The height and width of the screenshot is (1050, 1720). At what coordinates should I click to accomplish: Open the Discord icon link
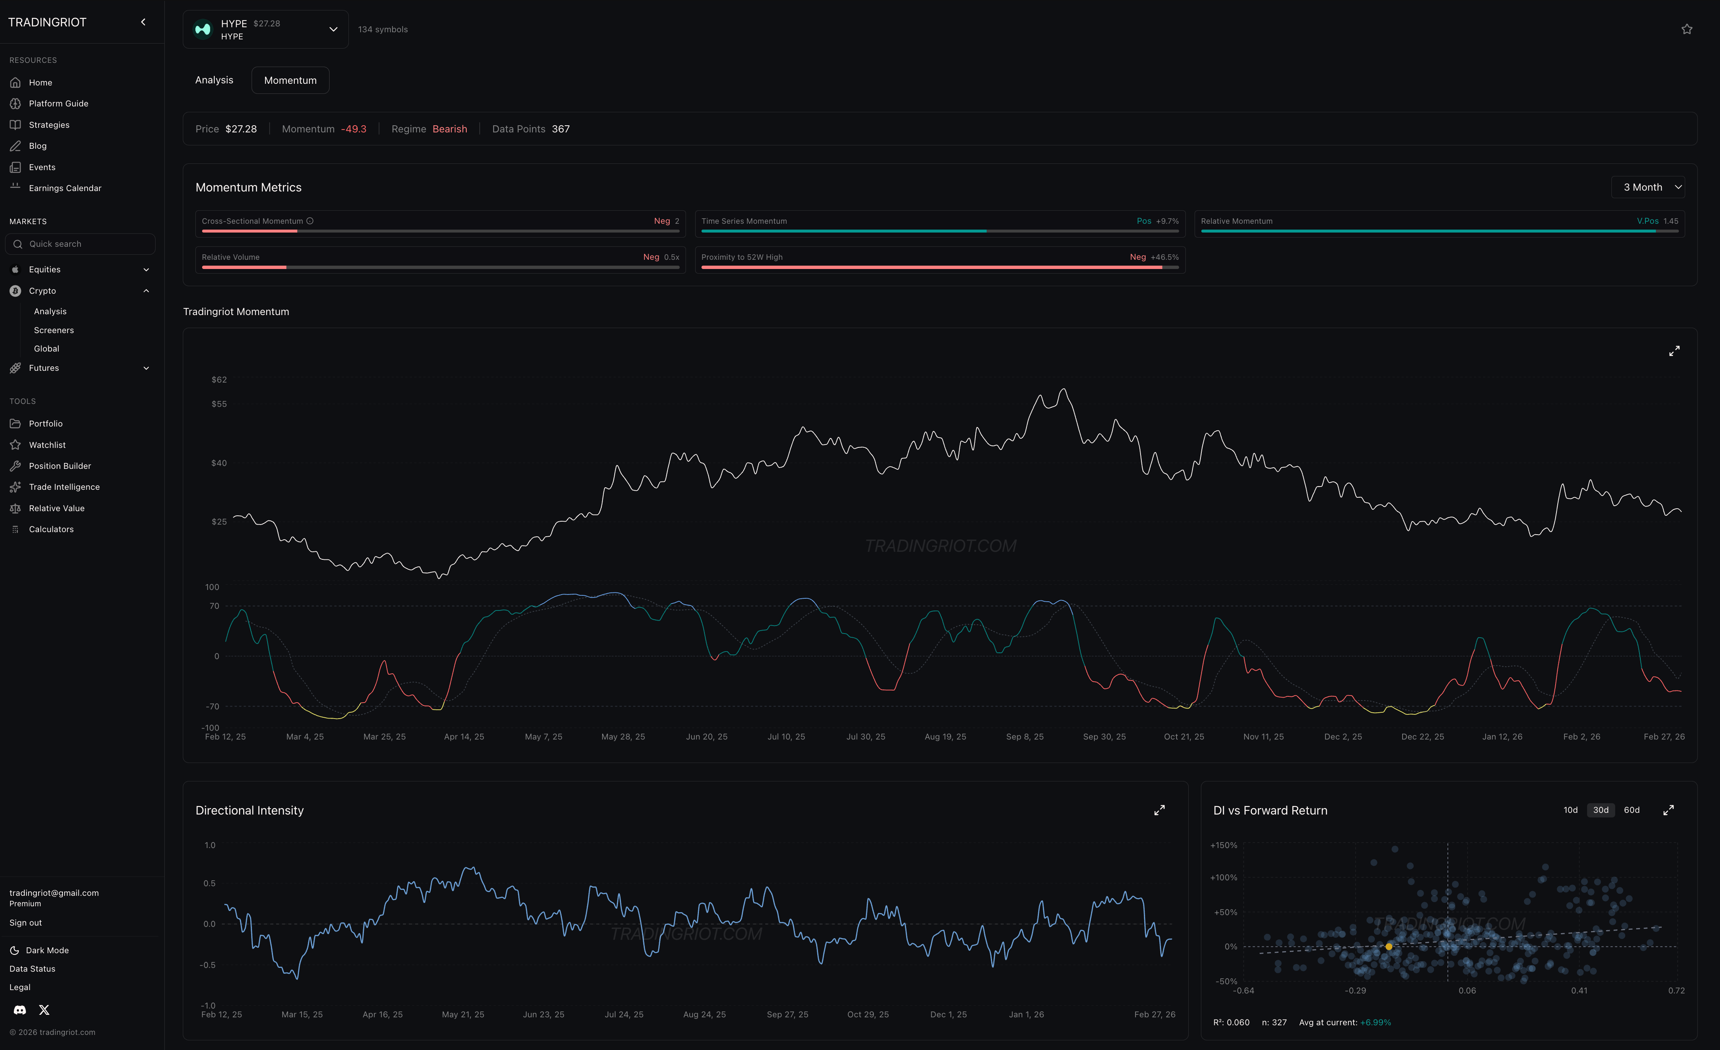pos(20,1009)
